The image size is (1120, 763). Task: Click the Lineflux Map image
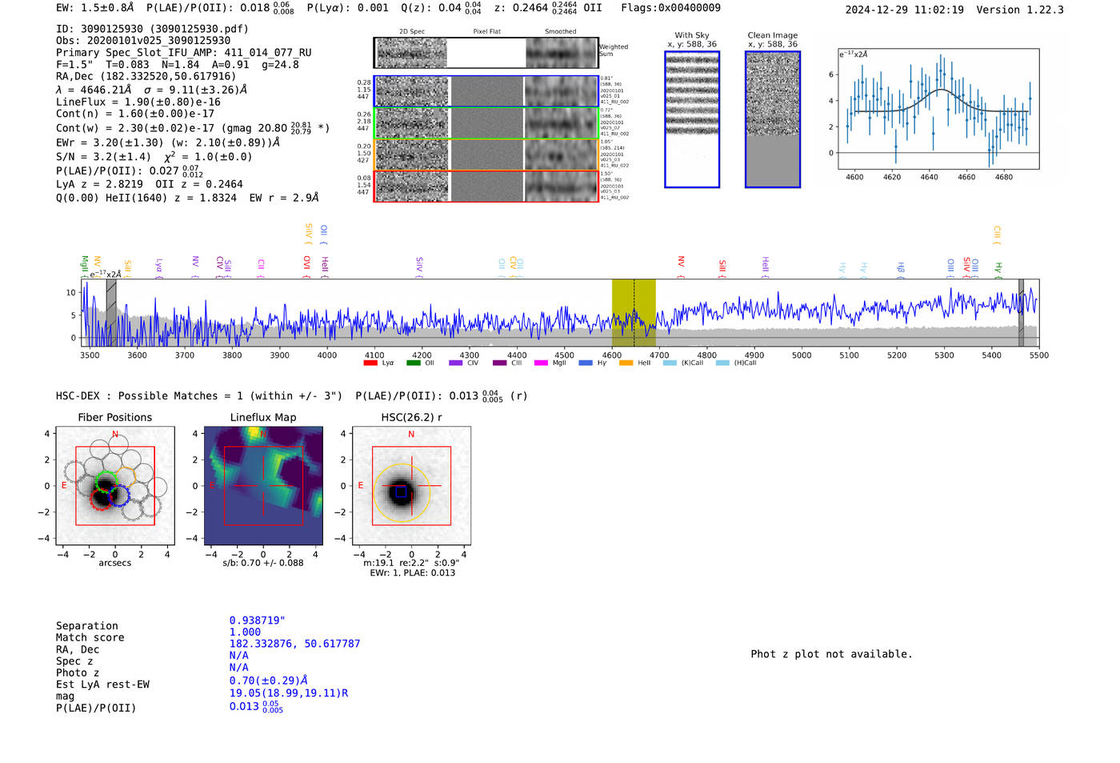[x=263, y=486]
